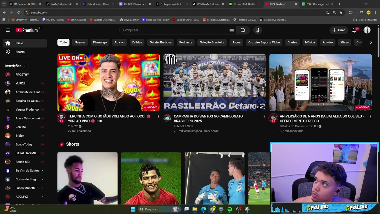The height and width of the screenshot is (214, 380).
Task: Click the search magnifier button
Action: (x=243, y=30)
